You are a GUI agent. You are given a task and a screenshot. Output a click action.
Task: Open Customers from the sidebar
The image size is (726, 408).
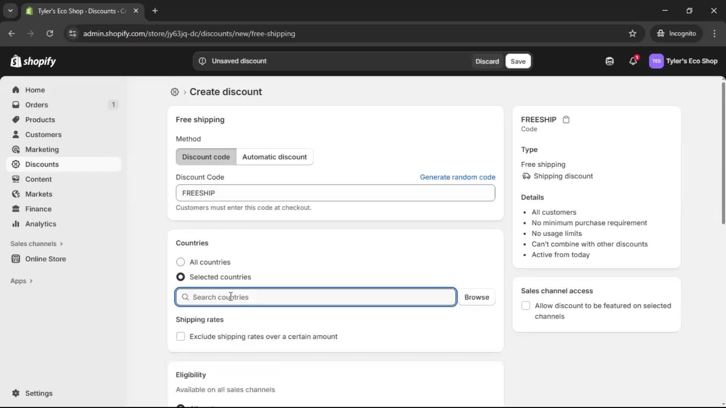tap(43, 134)
